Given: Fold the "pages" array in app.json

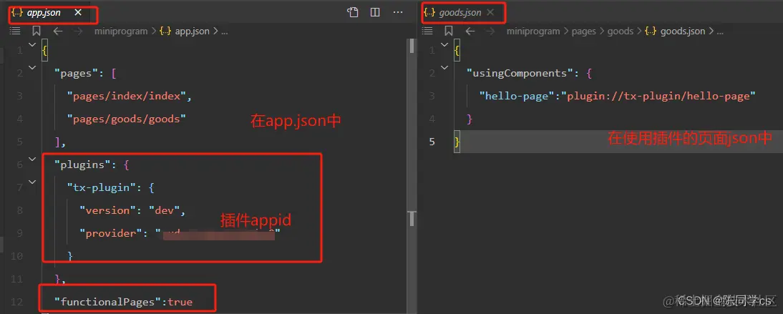Looking at the screenshot, I should point(32,67).
